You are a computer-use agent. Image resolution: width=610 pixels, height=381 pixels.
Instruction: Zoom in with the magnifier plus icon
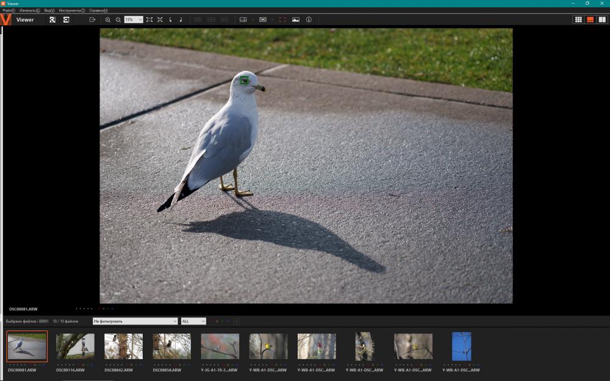pos(108,20)
